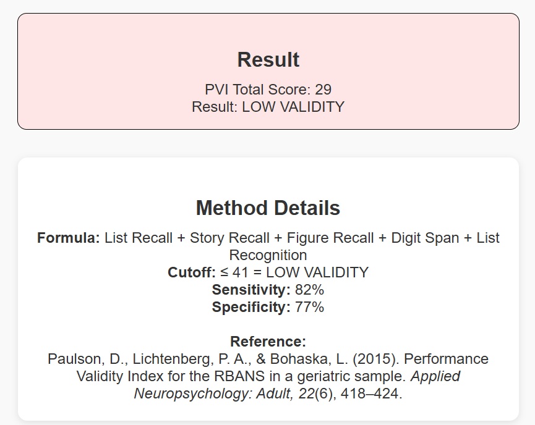Viewport: 535px width, 425px height.
Task: Click the Result: LOW VALIDITY text
Action: 268,107
